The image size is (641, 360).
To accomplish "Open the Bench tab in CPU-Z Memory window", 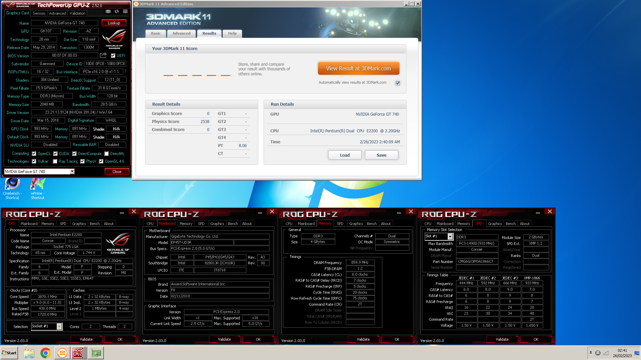I will pyautogui.click(x=372, y=224).
